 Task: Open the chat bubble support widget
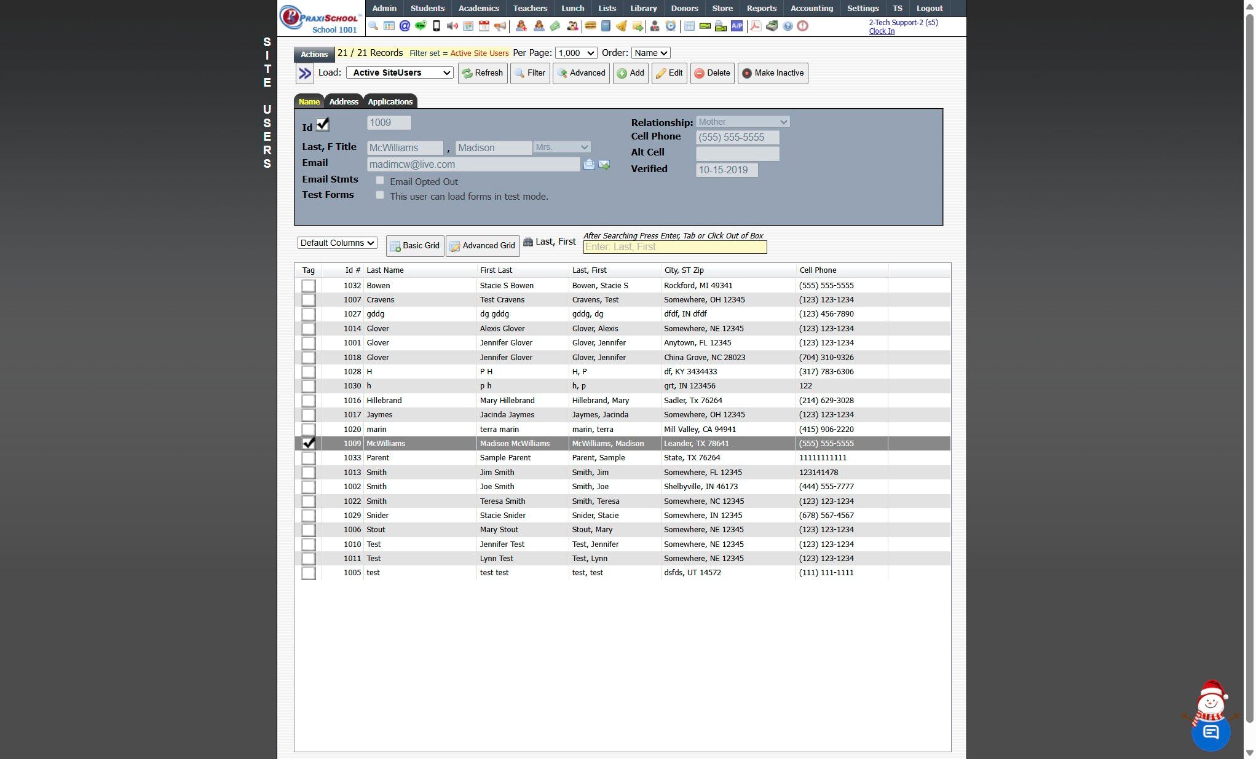pyautogui.click(x=1211, y=731)
